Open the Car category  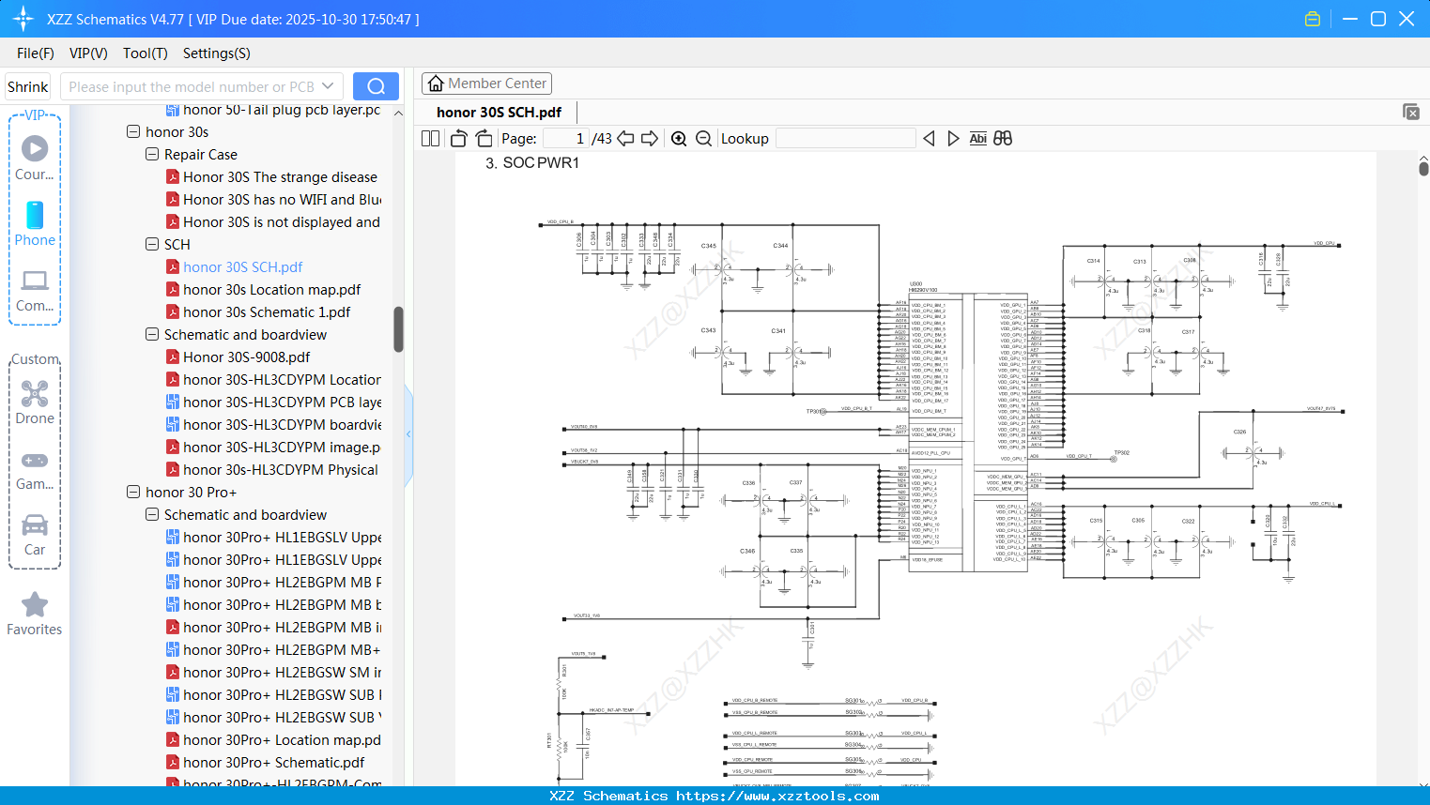[x=35, y=533]
